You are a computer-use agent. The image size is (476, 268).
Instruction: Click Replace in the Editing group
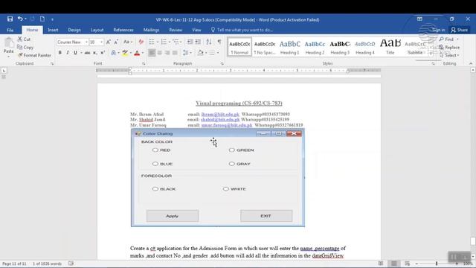click(x=449, y=48)
